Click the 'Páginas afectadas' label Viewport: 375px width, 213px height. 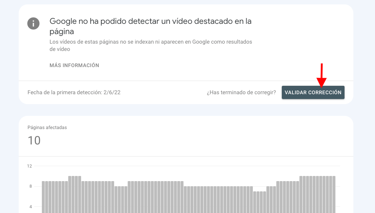coord(47,128)
